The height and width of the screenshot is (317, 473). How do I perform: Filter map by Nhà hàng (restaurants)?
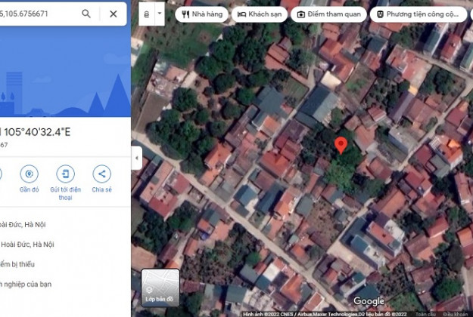201,14
